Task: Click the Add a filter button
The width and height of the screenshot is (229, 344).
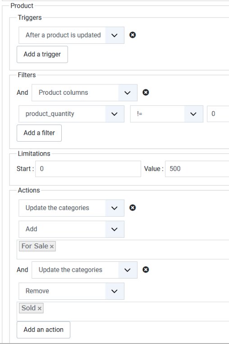Action: (x=39, y=133)
